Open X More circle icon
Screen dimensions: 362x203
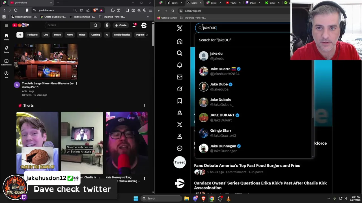click(x=180, y=148)
